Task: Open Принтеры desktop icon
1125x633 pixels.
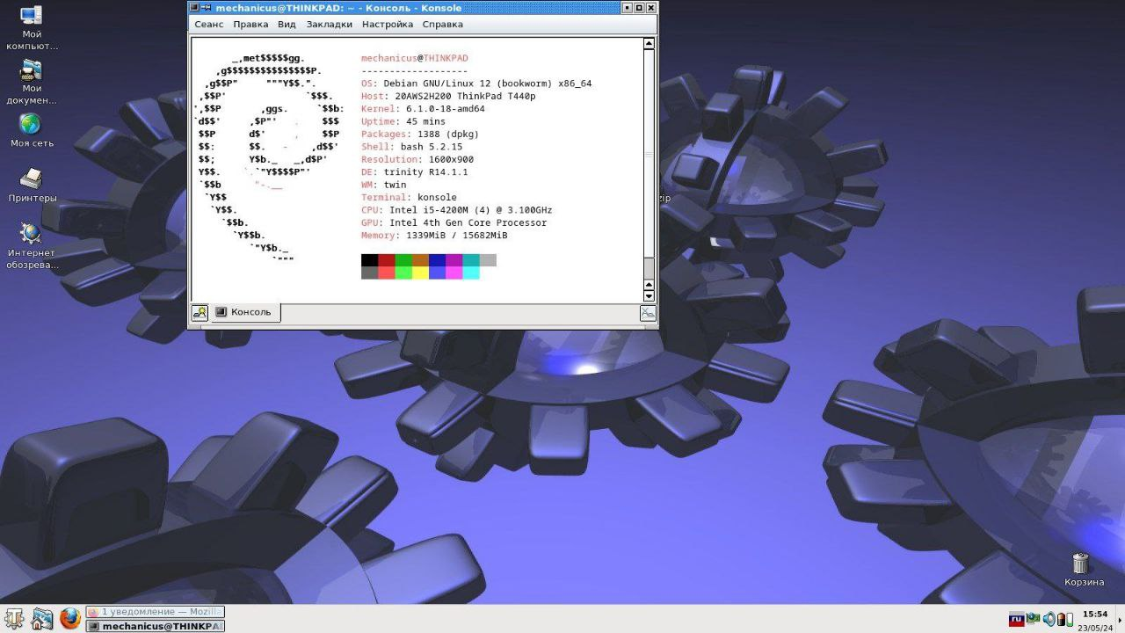Action: (x=32, y=185)
